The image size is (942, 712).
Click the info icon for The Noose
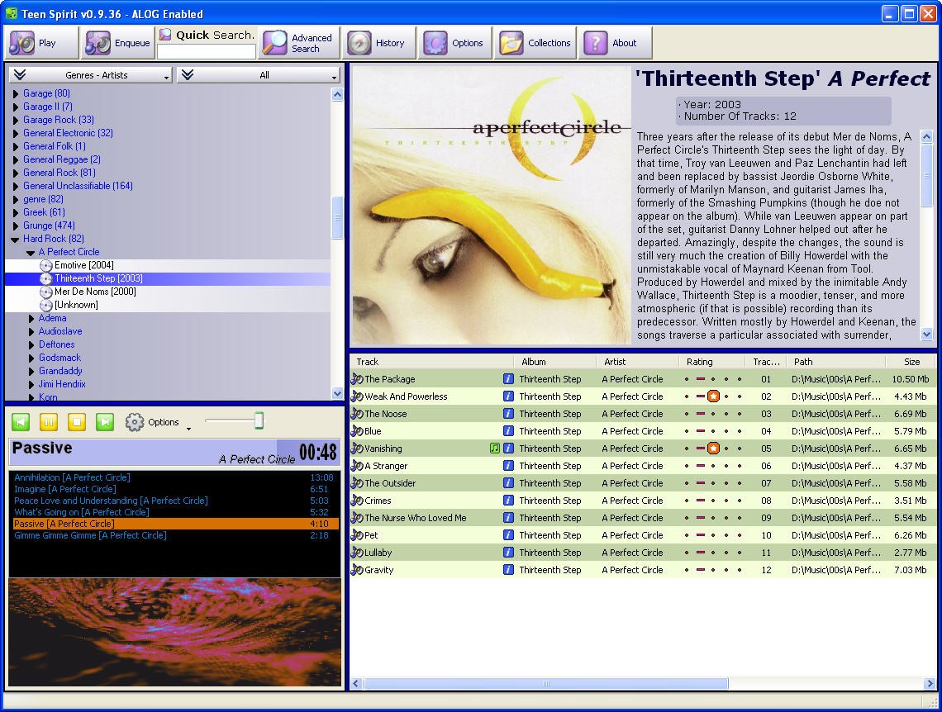click(508, 415)
